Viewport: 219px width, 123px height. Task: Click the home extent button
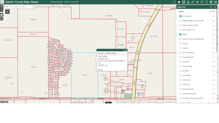[1, 15]
